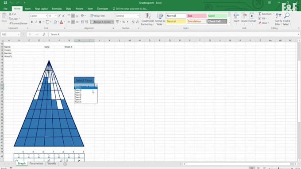Select Team C in dropdown list

tap(86, 93)
